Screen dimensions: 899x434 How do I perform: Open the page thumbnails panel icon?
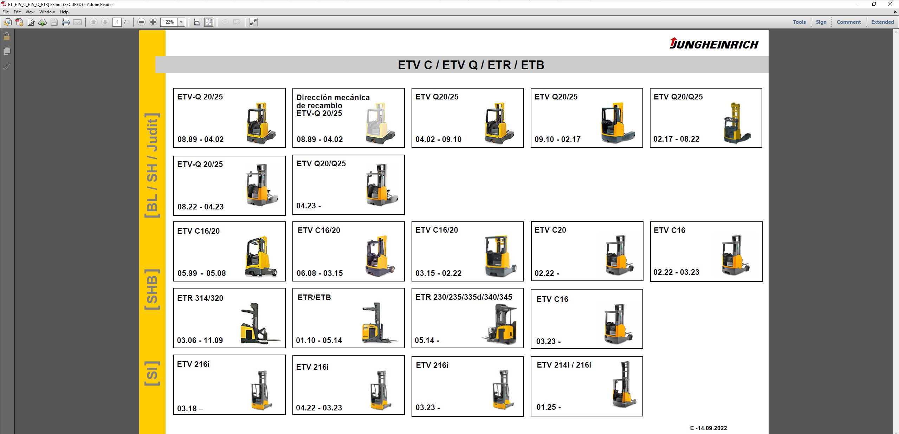pyautogui.click(x=7, y=51)
